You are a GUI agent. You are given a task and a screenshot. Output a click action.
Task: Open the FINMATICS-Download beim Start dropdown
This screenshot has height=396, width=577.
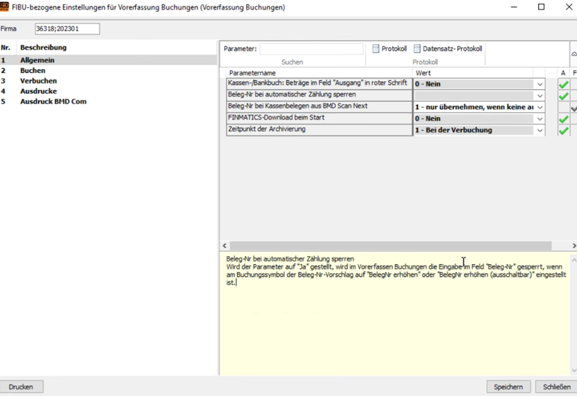(x=540, y=118)
